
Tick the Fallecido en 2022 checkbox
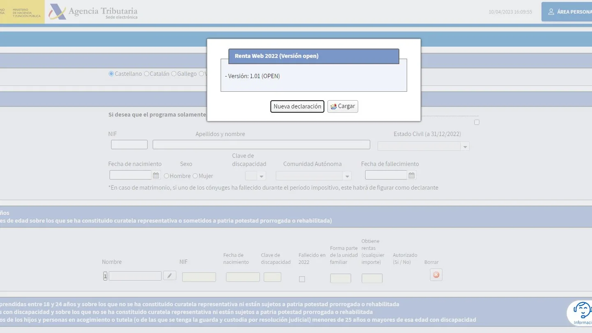[x=302, y=279]
